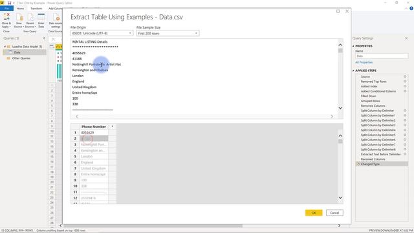Click row 2 example cell in Phone Number column
The height and width of the screenshot is (233, 414).
coord(94,139)
